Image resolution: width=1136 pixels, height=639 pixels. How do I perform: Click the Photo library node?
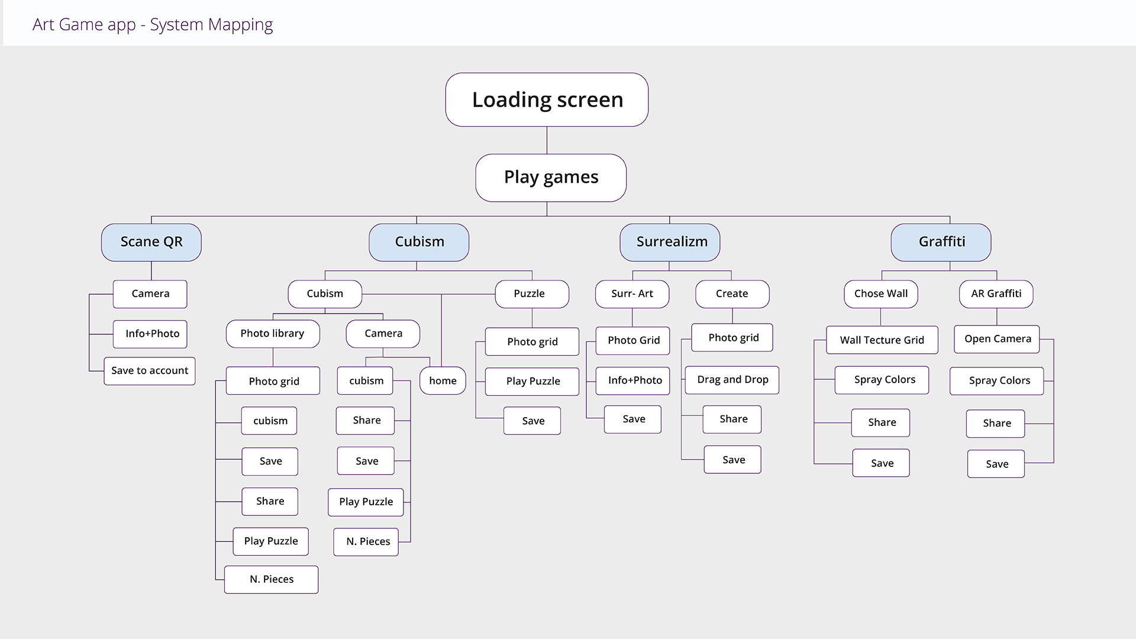click(x=273, y=334)
